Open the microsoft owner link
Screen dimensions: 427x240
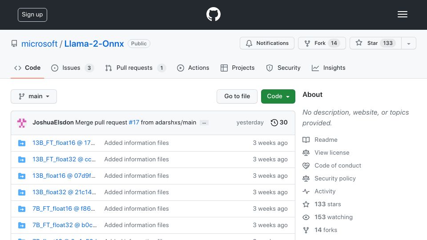[39, 44]
